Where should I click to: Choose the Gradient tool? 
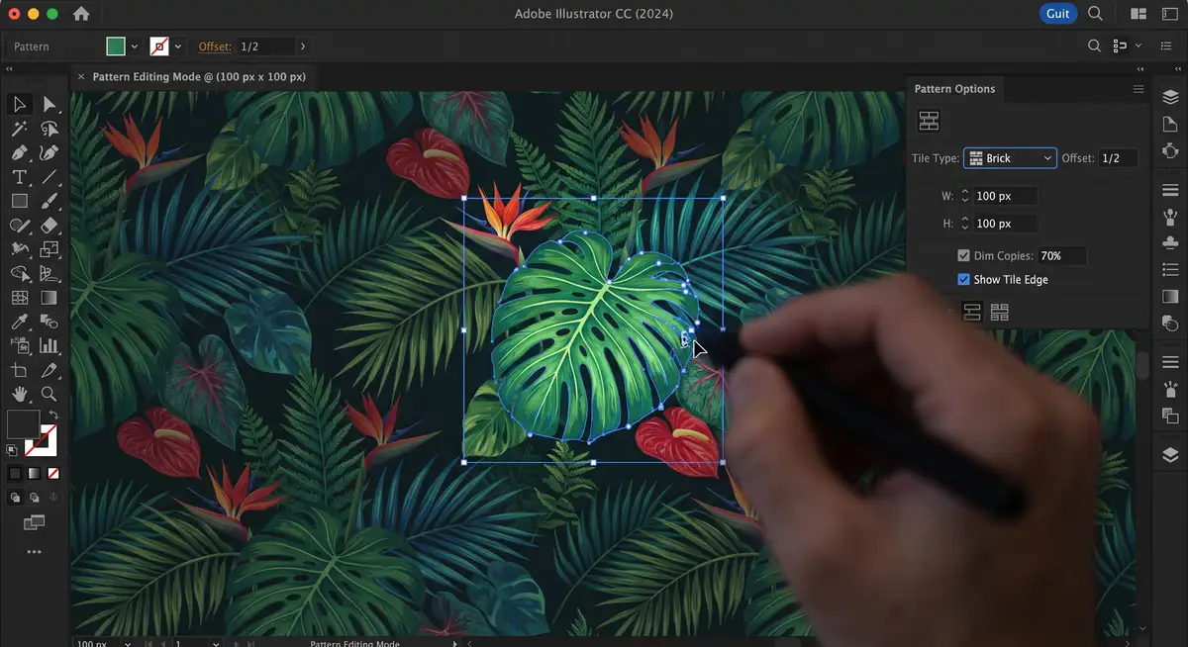(x=49, y=297)
